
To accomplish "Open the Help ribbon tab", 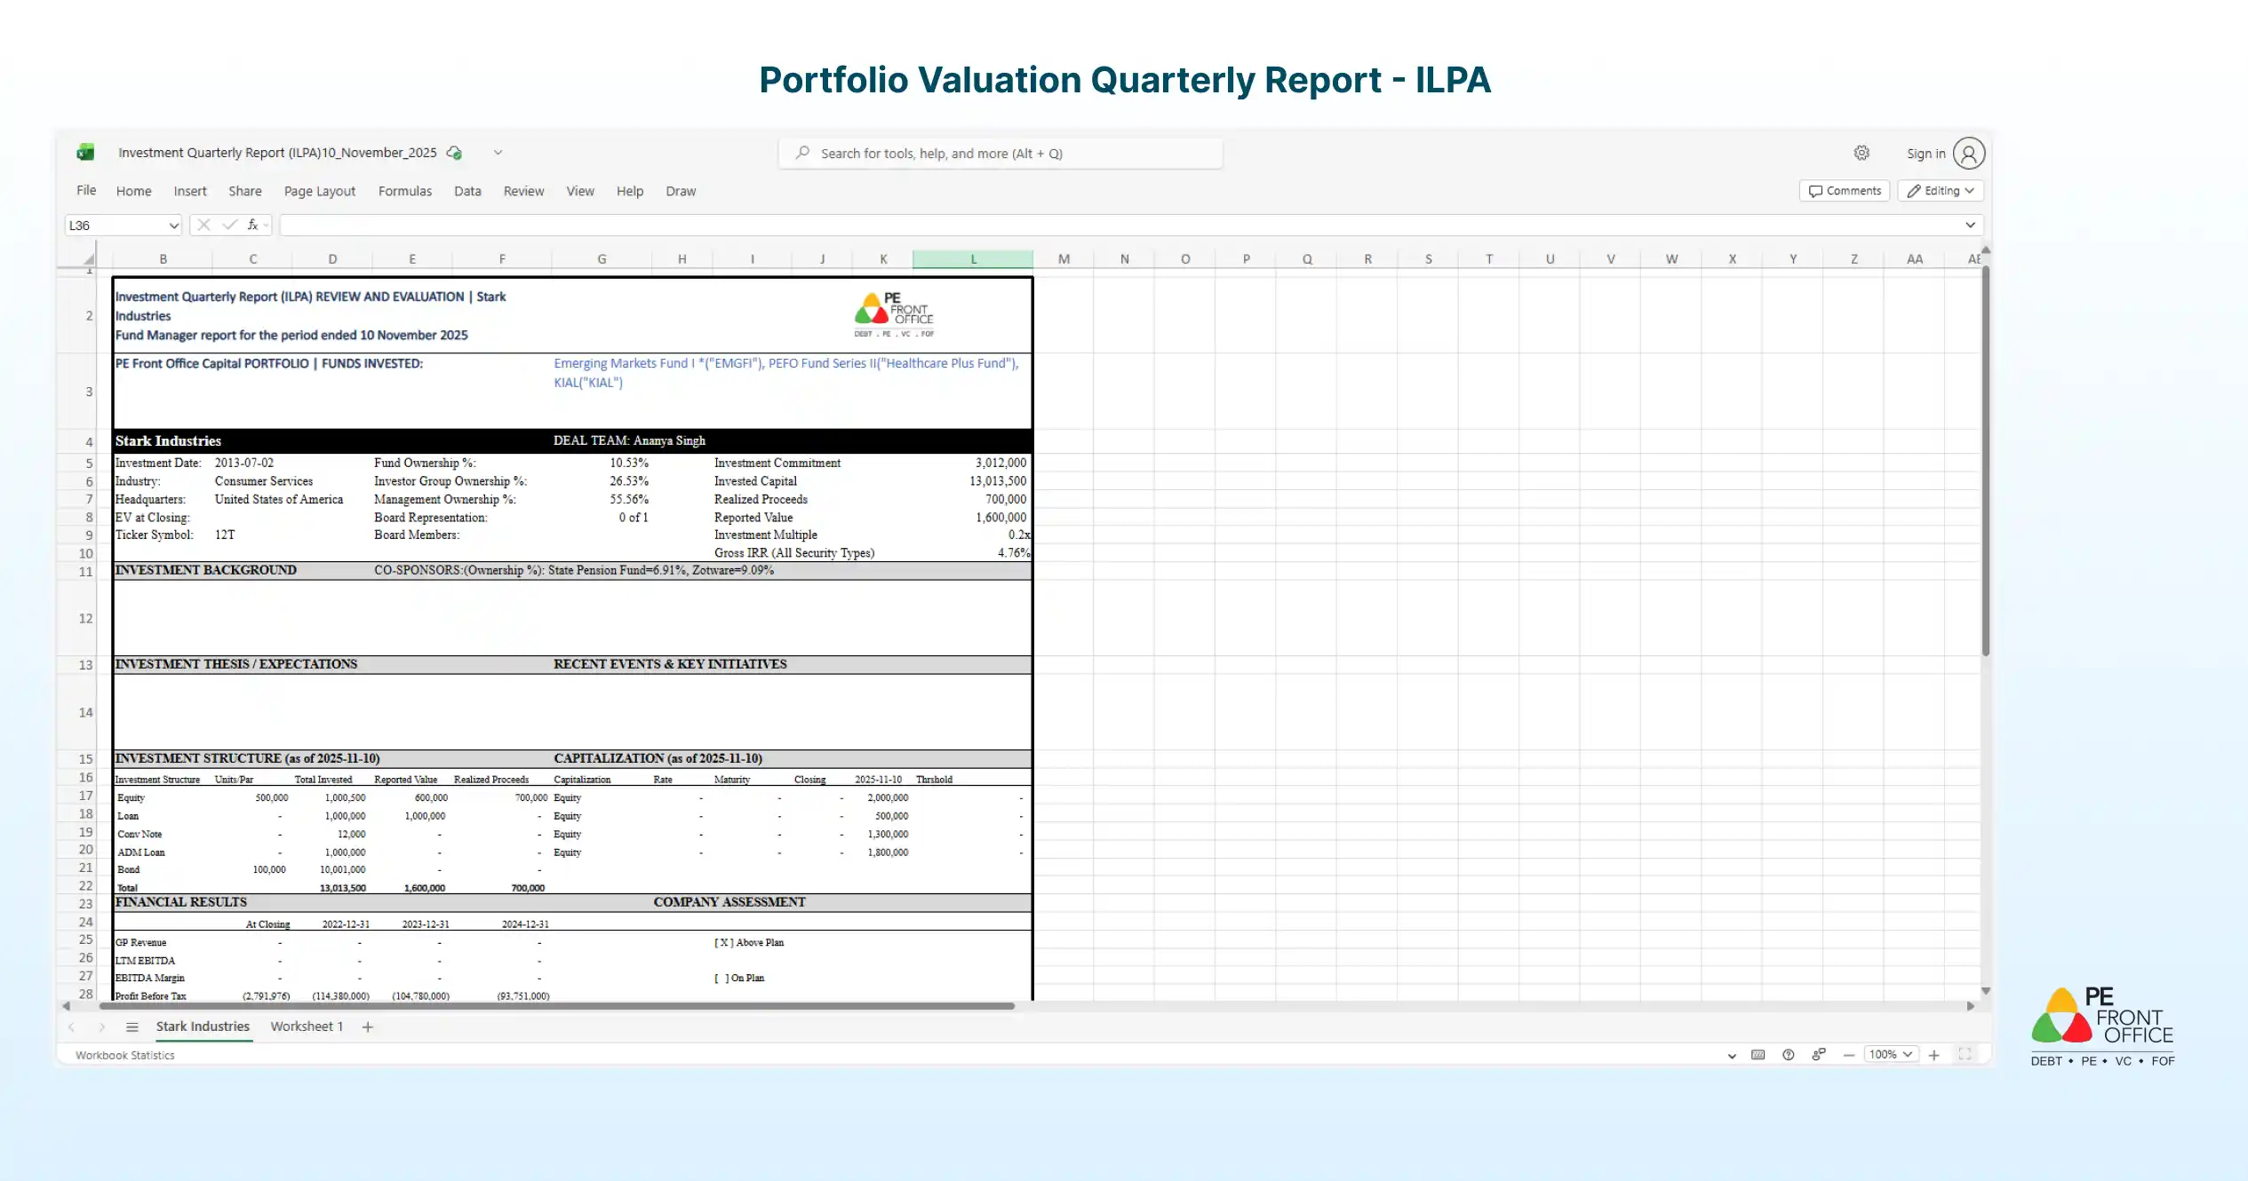I will coord(630,191).
